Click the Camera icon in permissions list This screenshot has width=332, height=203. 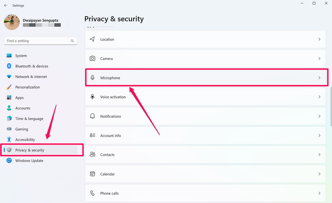[93, 59]
